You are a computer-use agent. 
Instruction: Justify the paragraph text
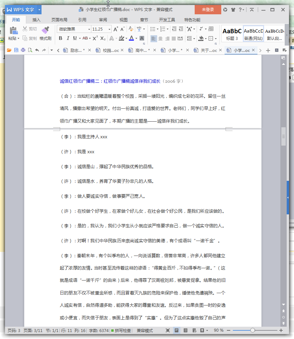[x=174, y=39]
